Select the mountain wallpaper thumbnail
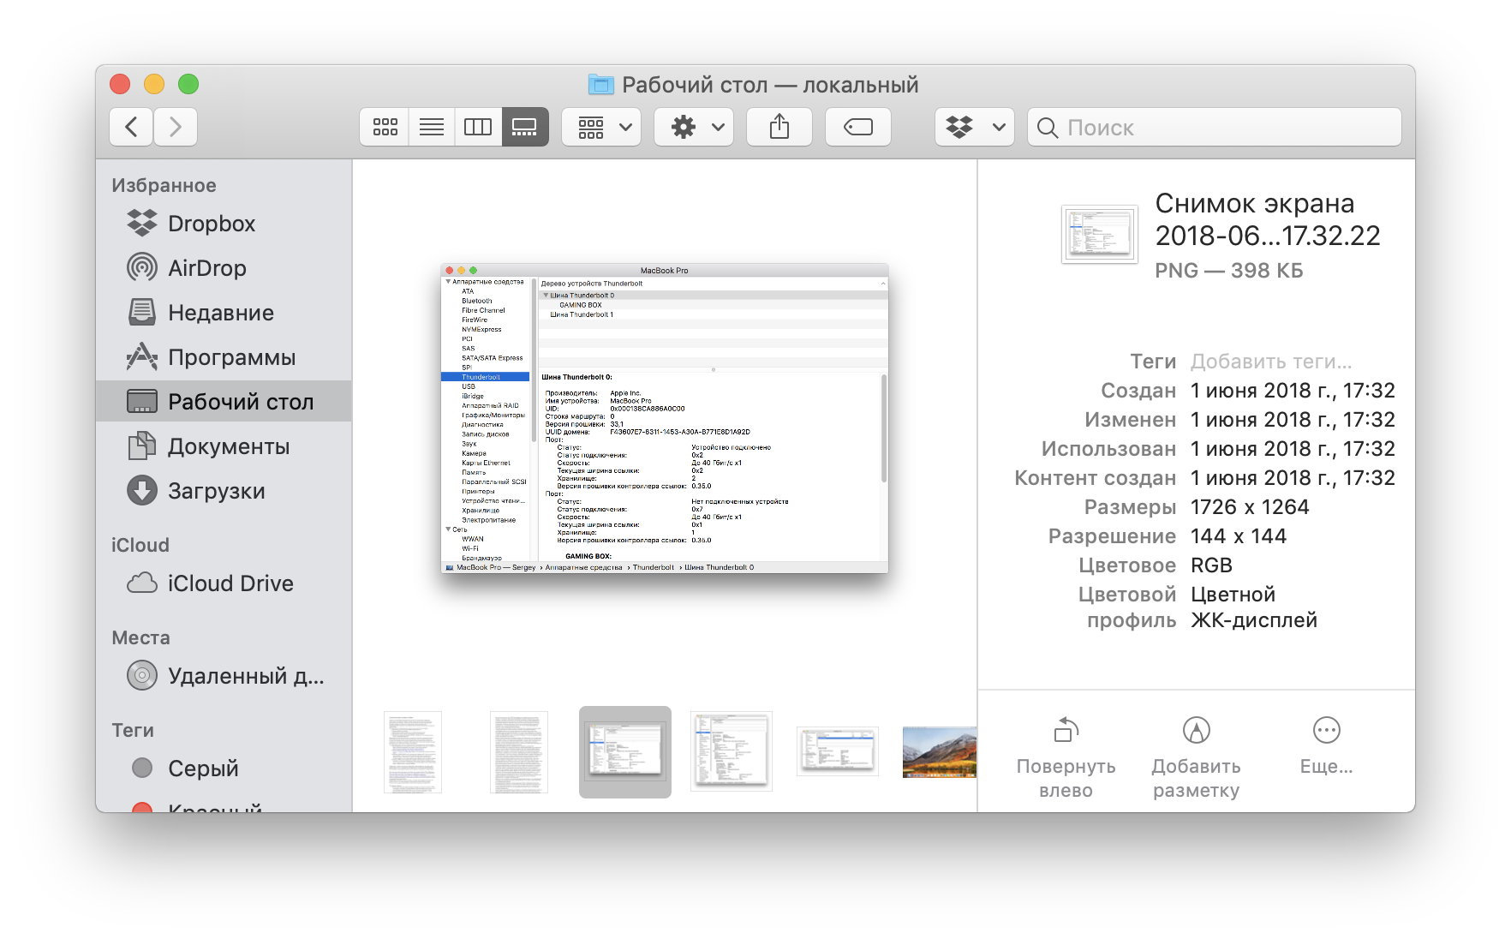 click(x=940, y=752)
